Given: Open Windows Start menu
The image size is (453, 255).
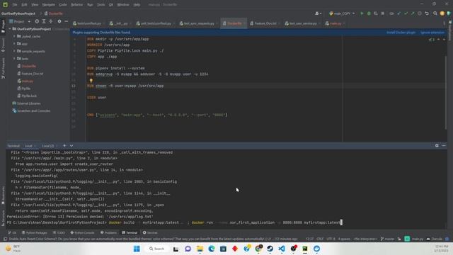Looking at the screenshot, I should [137, 249].
